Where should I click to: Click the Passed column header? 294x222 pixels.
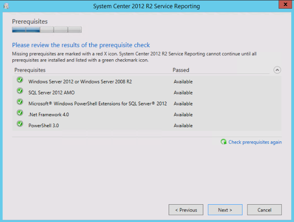(181, 70)
